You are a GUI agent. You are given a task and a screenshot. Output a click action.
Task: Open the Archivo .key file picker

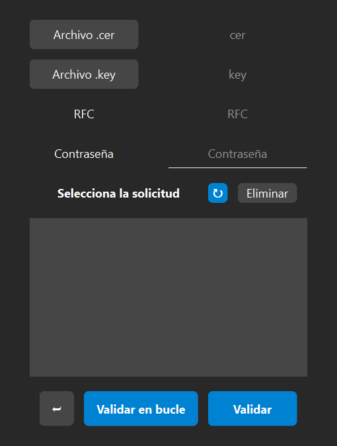pyautogui.click(x=84, y=74)
